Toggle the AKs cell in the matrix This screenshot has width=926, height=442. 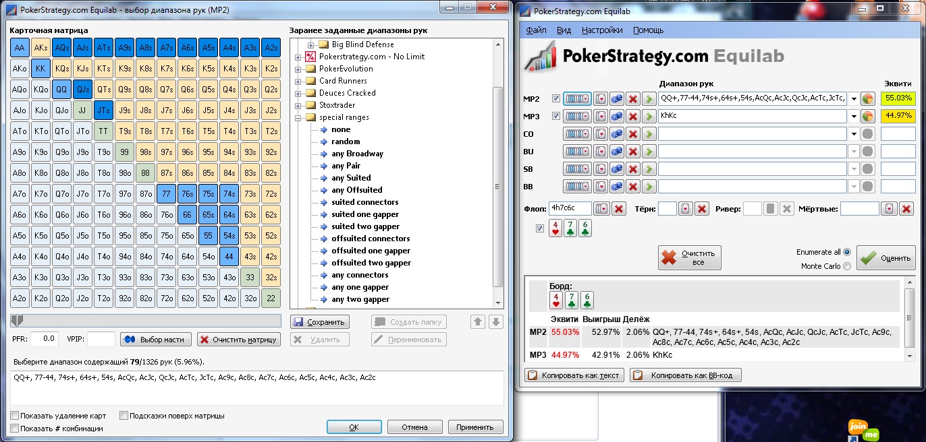tap(41, 48)
